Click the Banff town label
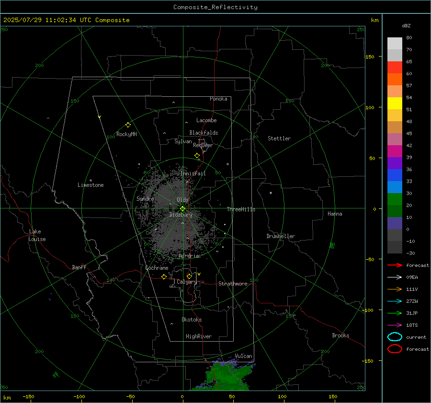The width and height of the screenshot is (431, 403). [x=79, y=267]
